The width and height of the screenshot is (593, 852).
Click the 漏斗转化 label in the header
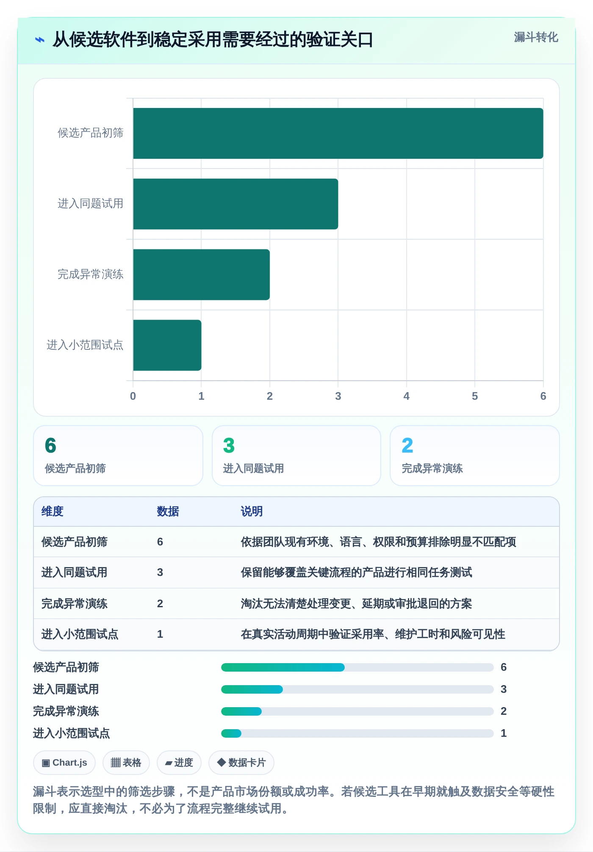pos(536,37)
